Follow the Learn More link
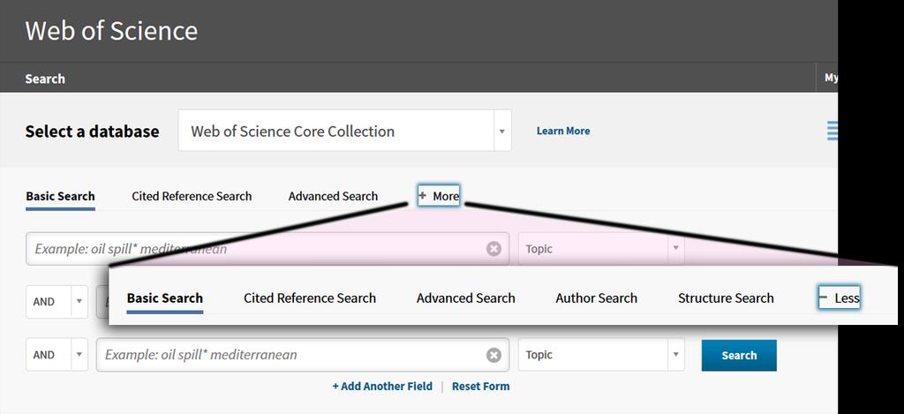This screenshot has height=414, width=904. (562, 131)
